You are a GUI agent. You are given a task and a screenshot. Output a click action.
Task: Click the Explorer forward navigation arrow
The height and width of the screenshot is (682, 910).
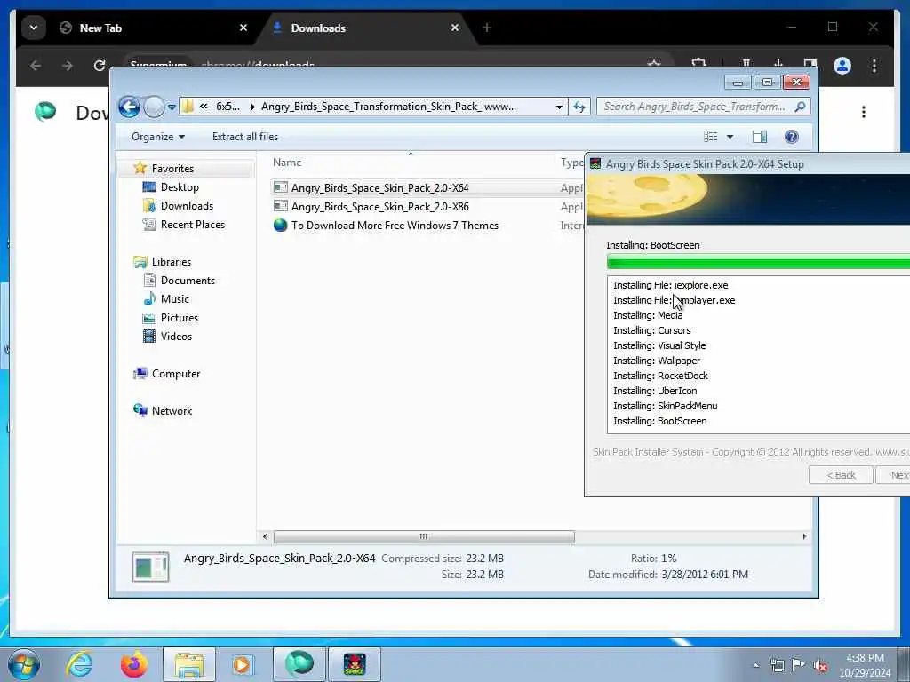pos(154,107)
